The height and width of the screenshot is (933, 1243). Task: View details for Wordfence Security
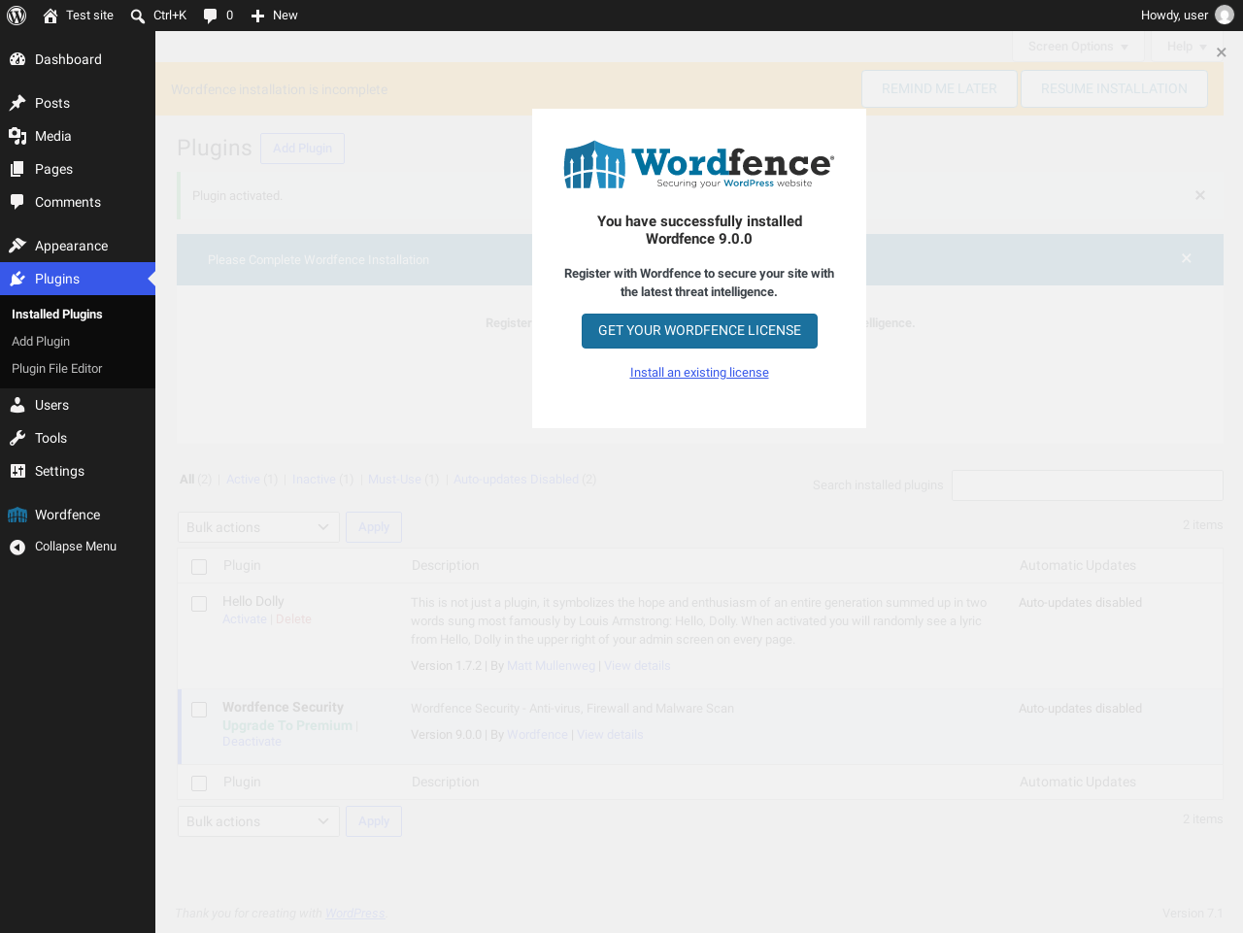click(x=610, y=735)
